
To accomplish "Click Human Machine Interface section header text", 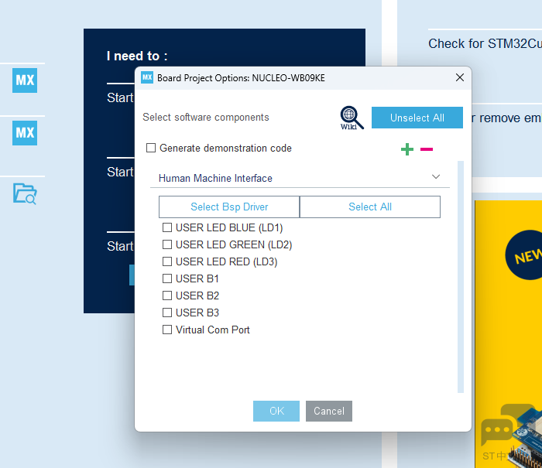I will click(x=215, y=178).
